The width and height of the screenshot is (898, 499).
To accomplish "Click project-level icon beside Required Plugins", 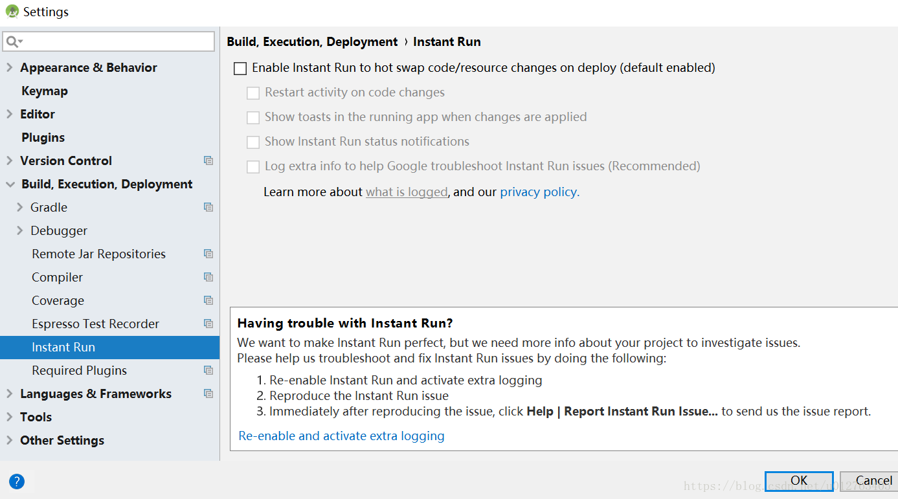I will [208, 370].
